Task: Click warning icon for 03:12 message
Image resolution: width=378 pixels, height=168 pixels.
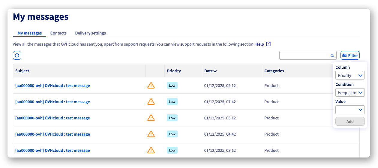Action: click(151, 150)
